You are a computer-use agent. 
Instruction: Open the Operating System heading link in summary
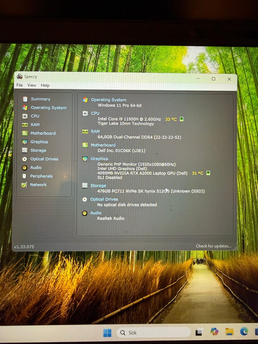109,100
